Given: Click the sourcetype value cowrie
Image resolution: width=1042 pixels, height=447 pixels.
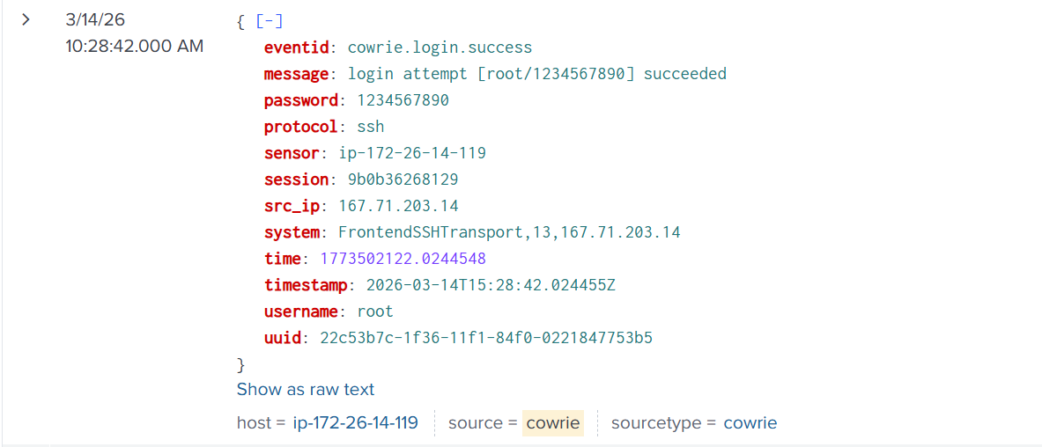Looking at the screenshot, I should [x=750, y=423].
